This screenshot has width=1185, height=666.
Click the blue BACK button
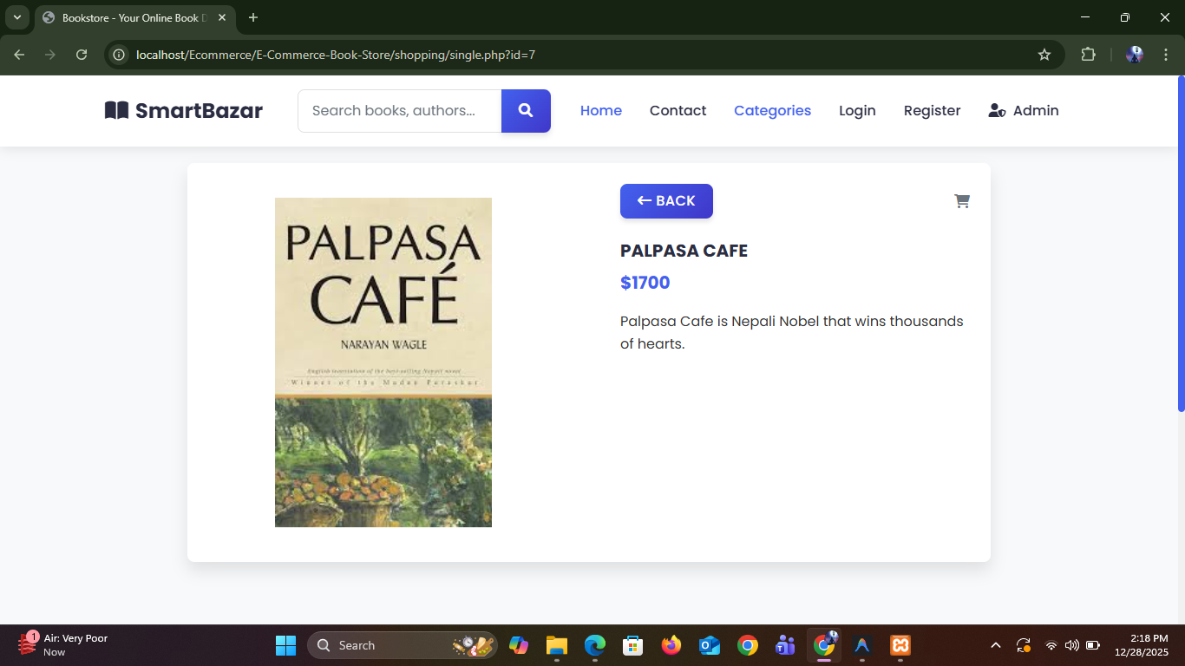(x=666, y=201)
